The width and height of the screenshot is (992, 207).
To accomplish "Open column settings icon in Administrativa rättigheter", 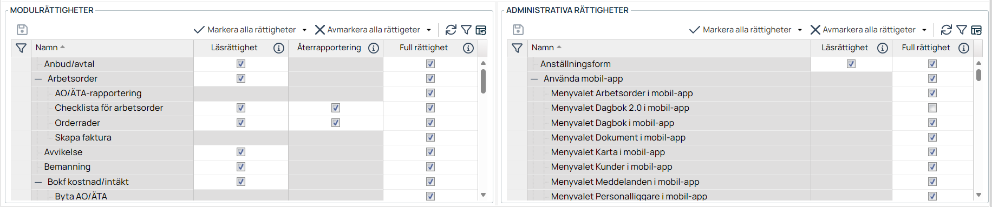I will pos(976,30).
